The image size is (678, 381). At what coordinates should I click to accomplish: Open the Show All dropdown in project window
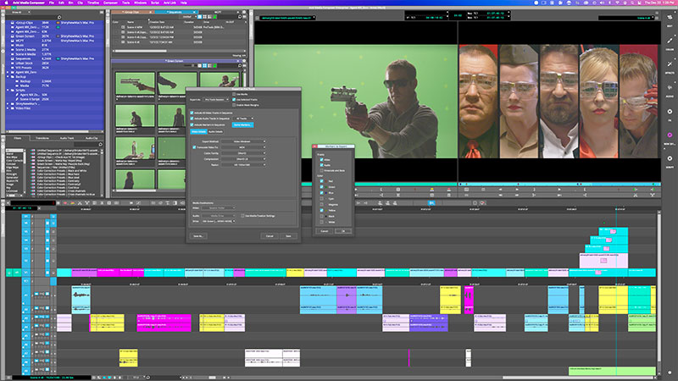click(19, 12)
